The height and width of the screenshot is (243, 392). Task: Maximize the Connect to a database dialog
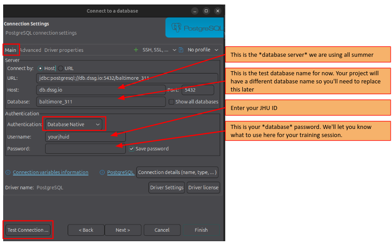(x=206, y=11)
